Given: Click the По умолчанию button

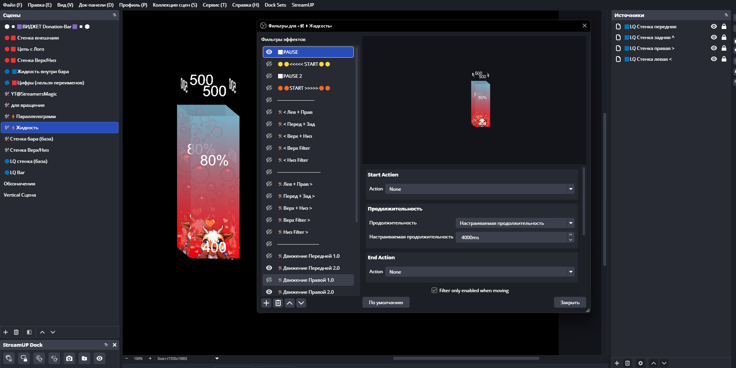Looking at the screenshot, I should [386, 303].
